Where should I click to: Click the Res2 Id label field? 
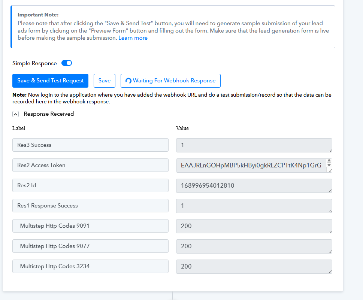[90, 185]
